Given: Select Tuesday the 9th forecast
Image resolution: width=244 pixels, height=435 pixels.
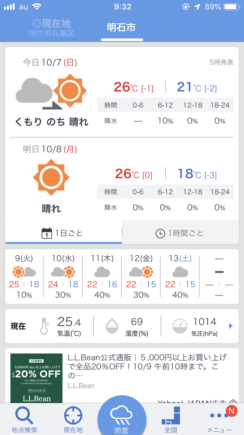Looking at the screenshot, I should (x=24, y=277).
